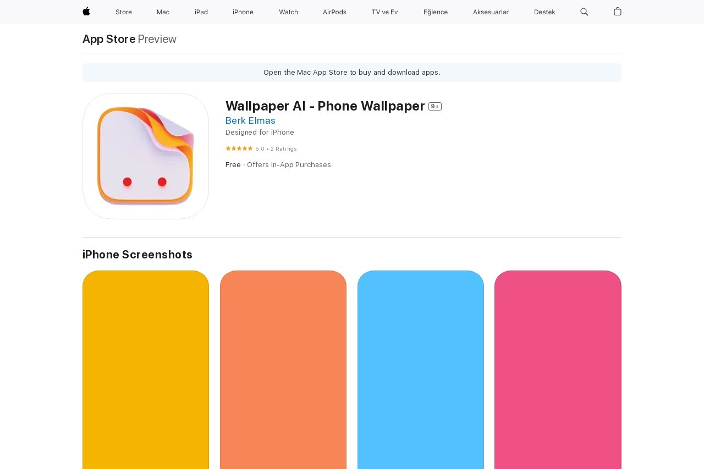
Task: Open the Store menu
Action: [x=124, y=12]
